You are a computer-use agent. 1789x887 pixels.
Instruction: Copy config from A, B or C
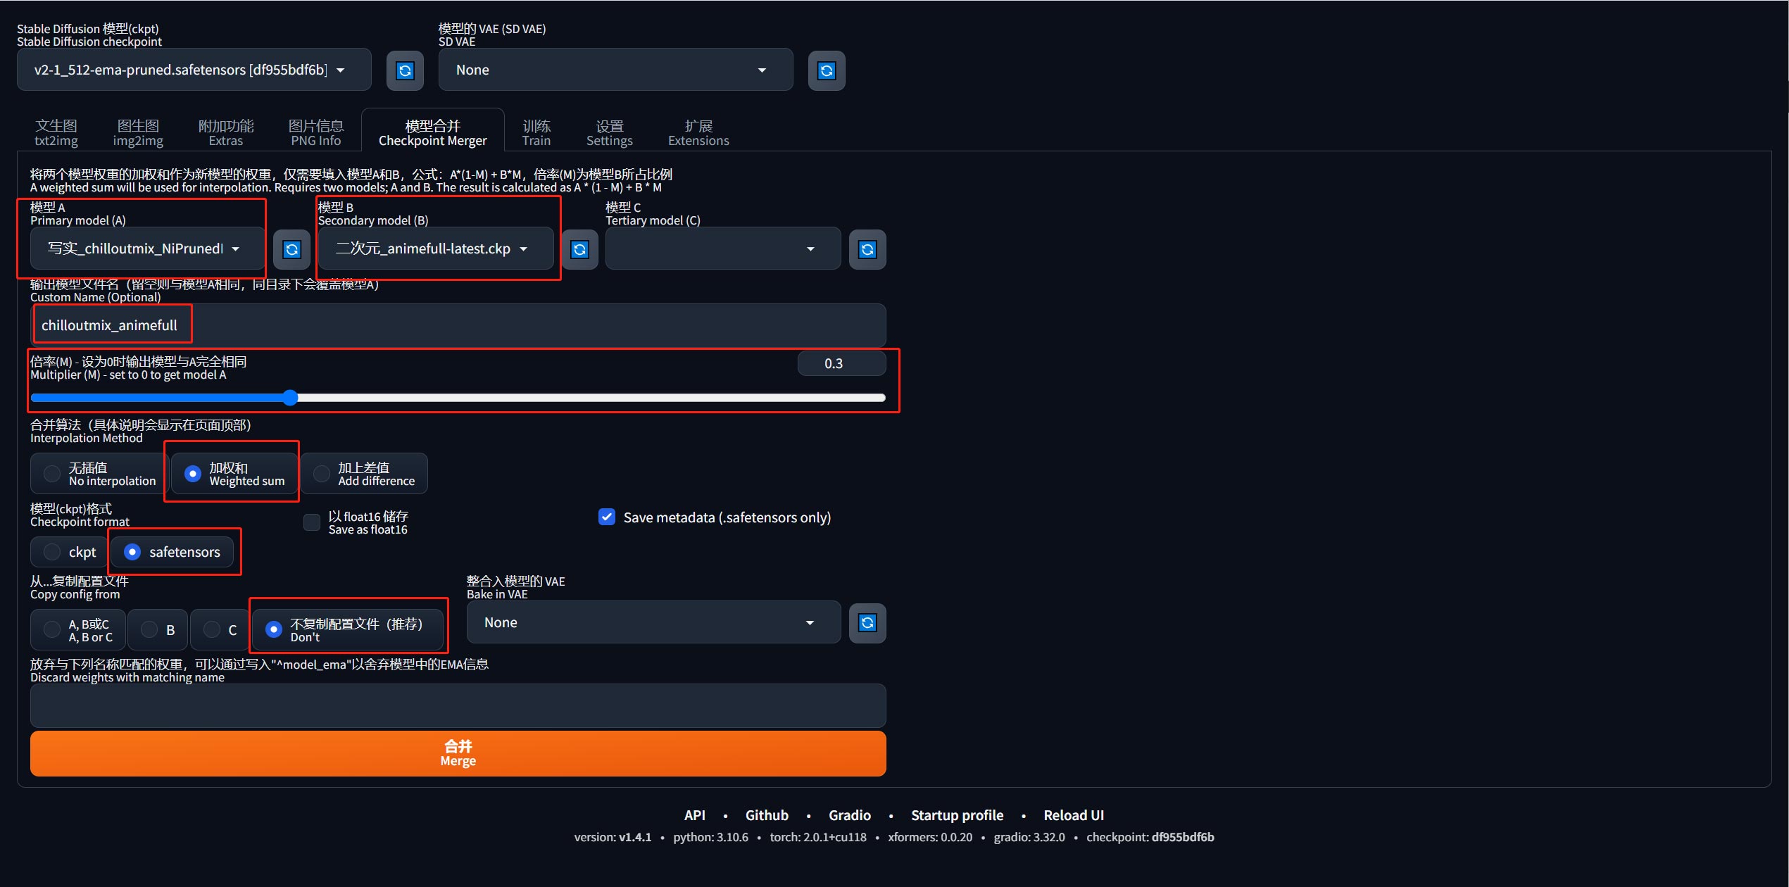coord(78,630)
